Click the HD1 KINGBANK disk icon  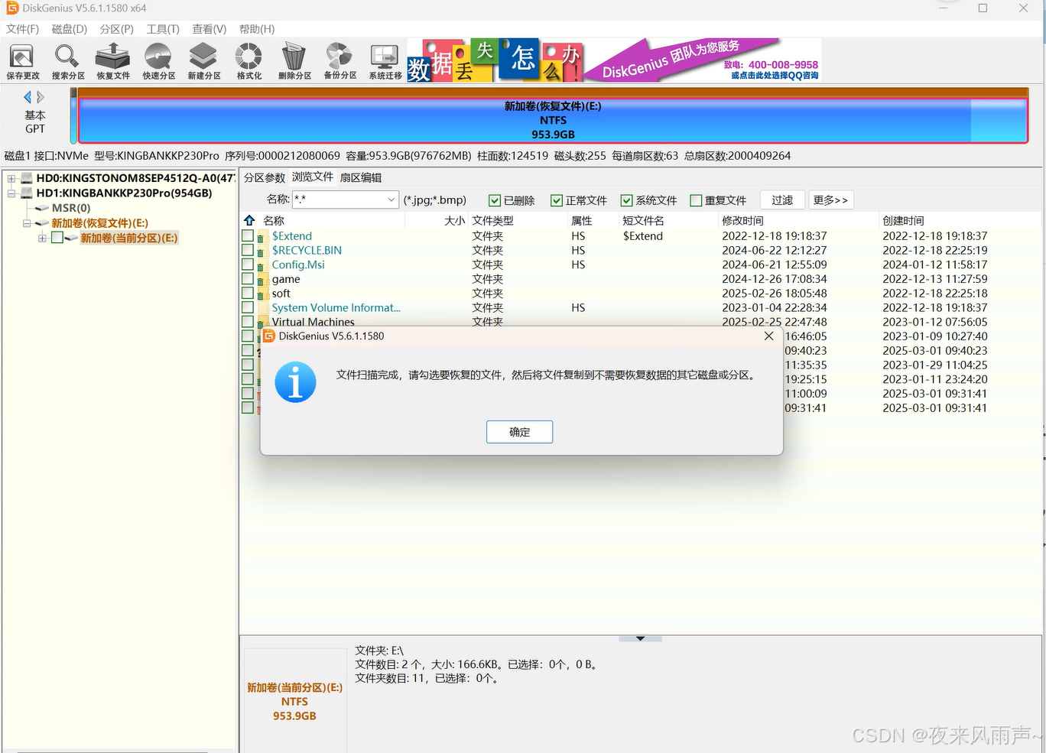tap(27, 193)
